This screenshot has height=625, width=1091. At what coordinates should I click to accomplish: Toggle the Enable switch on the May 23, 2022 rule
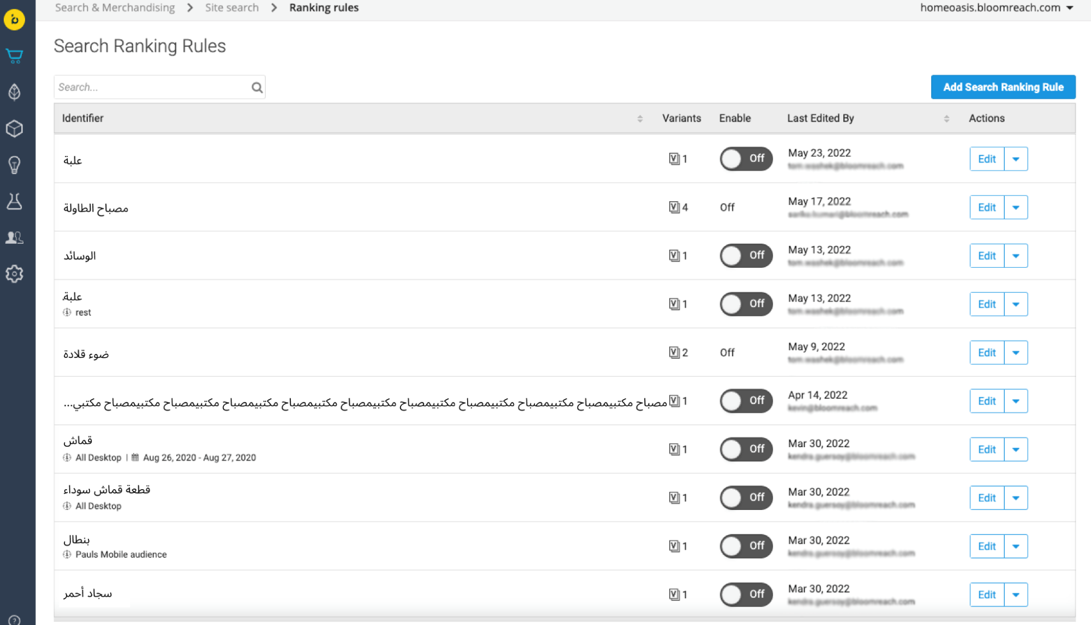point(746,159)
